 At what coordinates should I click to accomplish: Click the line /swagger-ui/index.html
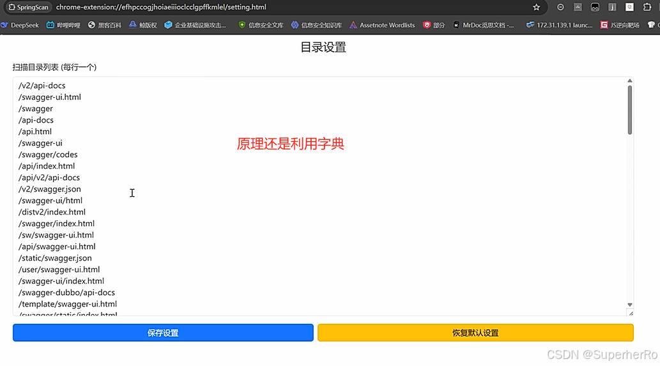click(x=61, y=281)
